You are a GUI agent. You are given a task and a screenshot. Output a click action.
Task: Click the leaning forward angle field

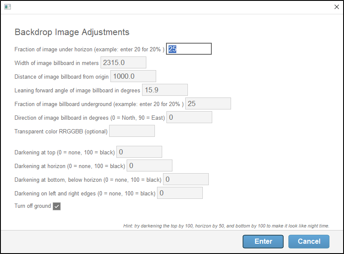[x=165, y=90]
